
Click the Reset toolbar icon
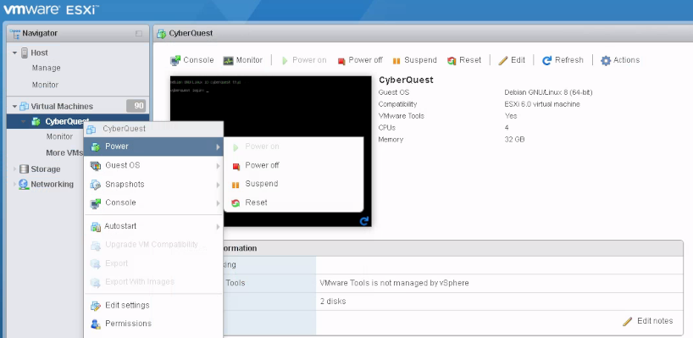(x=452, y=61)
